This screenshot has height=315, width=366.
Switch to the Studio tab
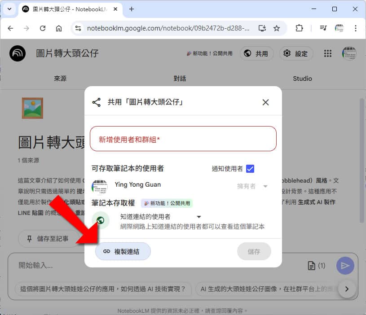302,79
